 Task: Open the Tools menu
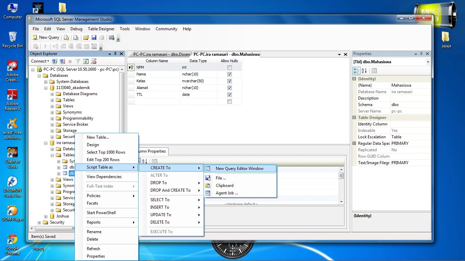pos(125,29)
